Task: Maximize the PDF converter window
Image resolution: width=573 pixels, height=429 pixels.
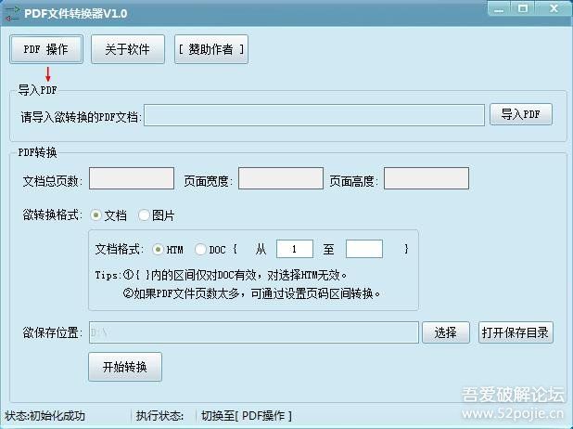Action: click(523, 8)
